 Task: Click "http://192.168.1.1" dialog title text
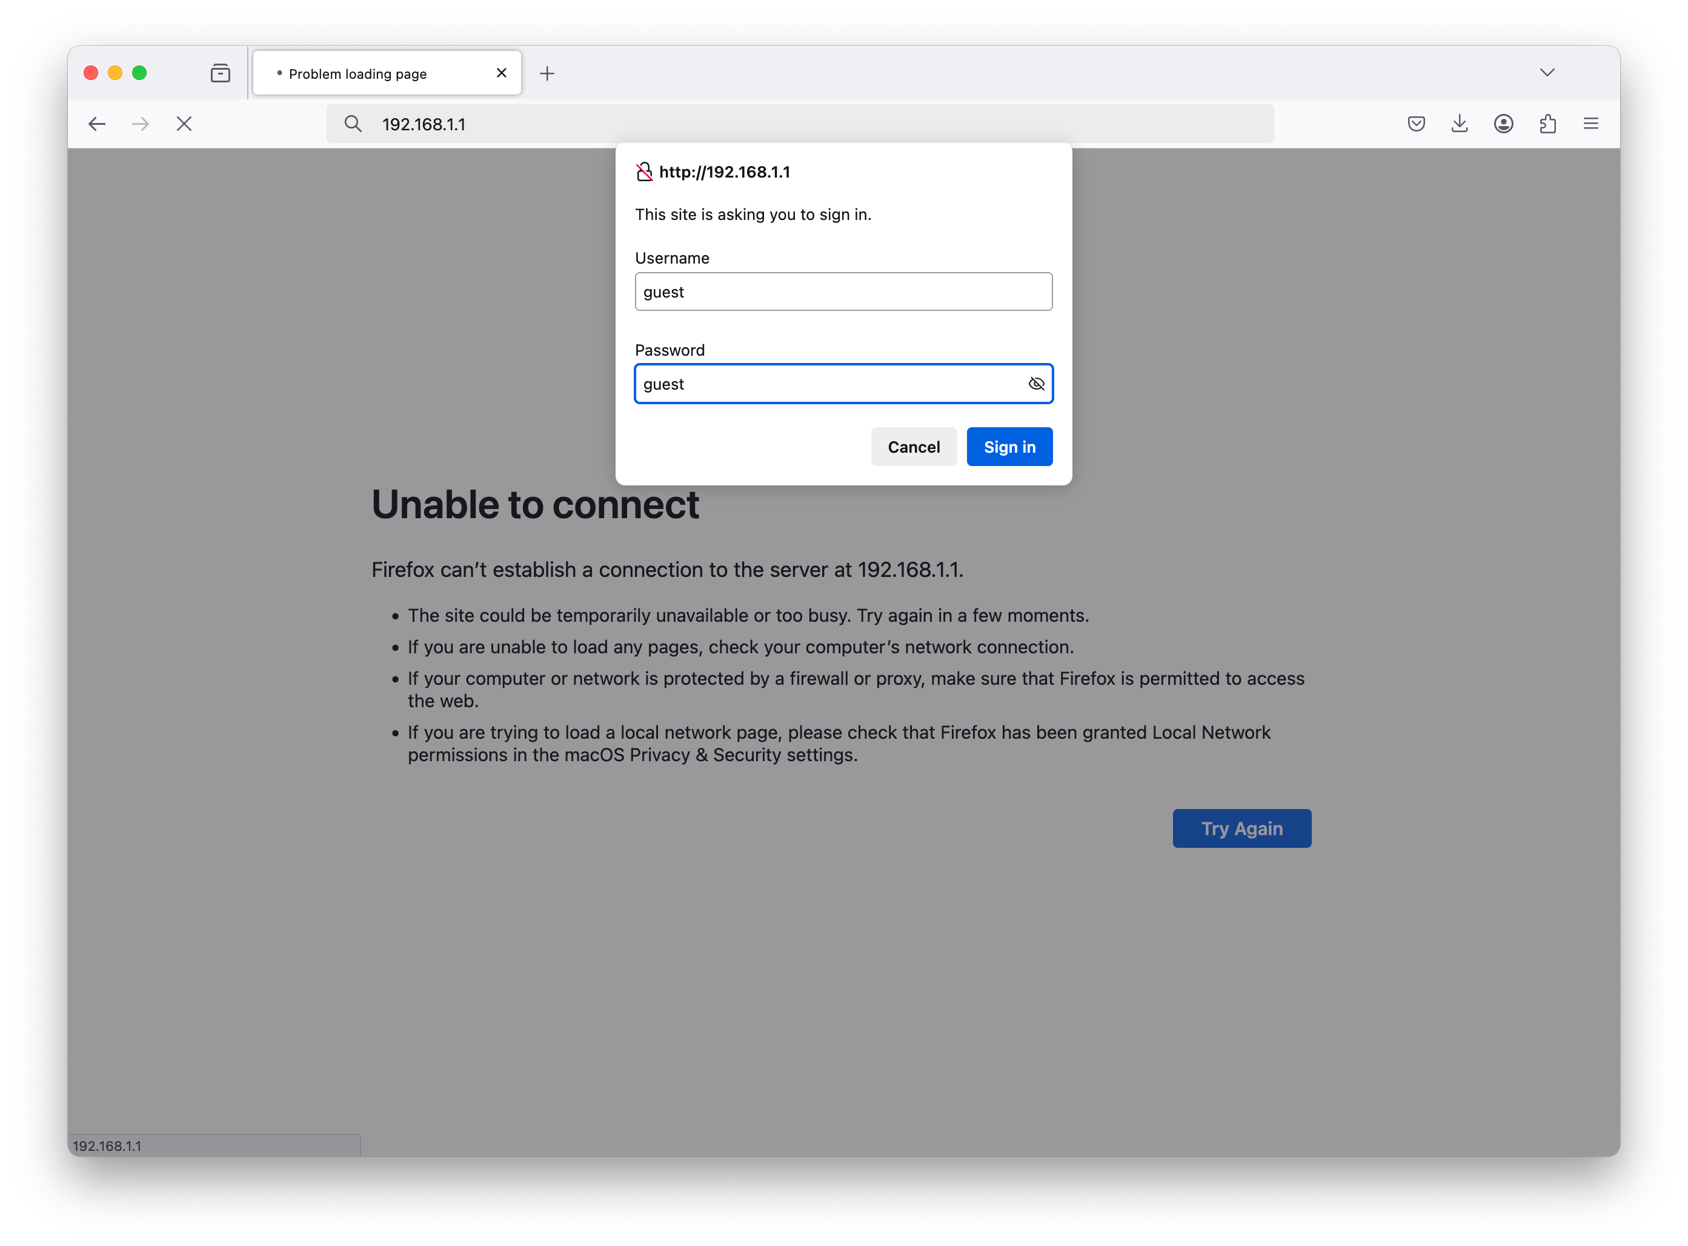click(725, 172)
